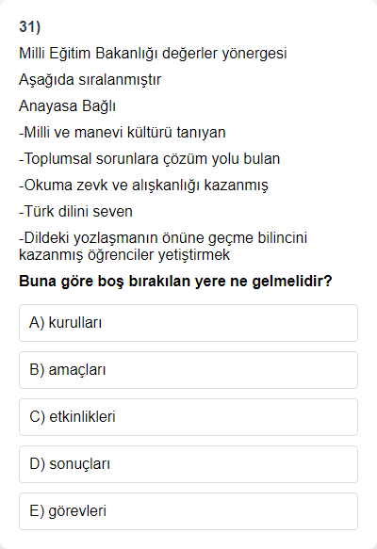Click the line 'Milli Eğitim Bakanlığı değerler yönergesi'

[x=153, y=54]
